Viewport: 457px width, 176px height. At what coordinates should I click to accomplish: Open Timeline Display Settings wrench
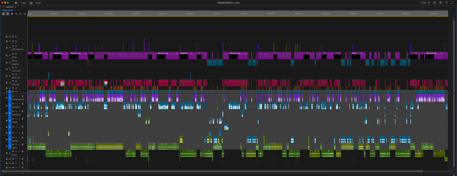[x=20, y=14]
